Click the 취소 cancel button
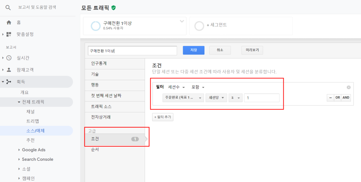The height and width of the screenshot is (182, 361). 220,50
